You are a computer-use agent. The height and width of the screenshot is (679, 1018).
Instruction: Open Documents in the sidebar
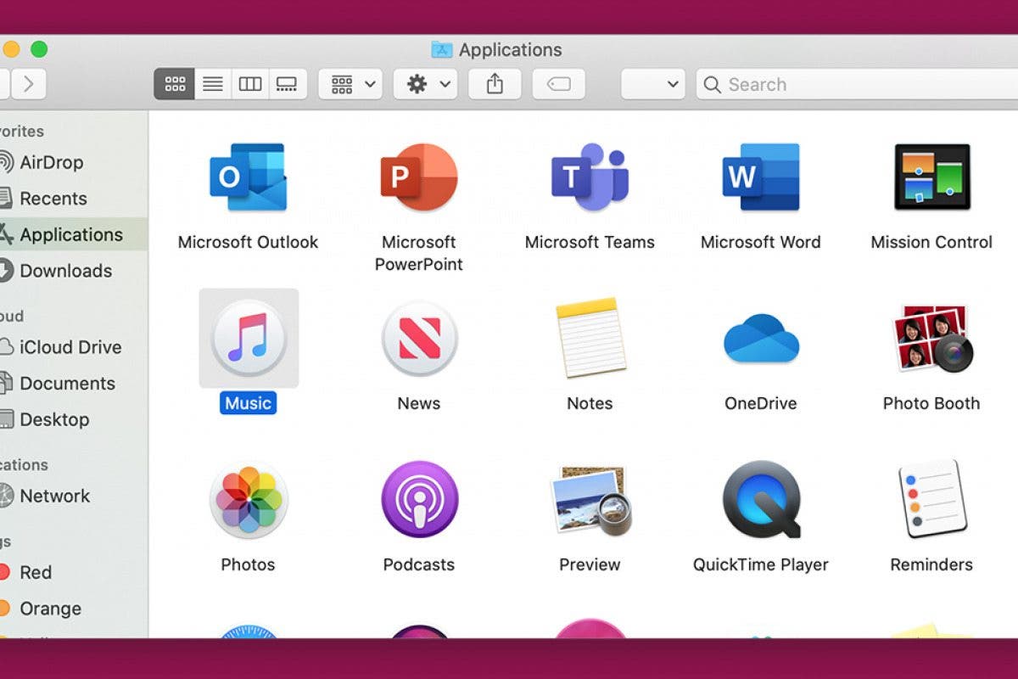pos(74,383)
